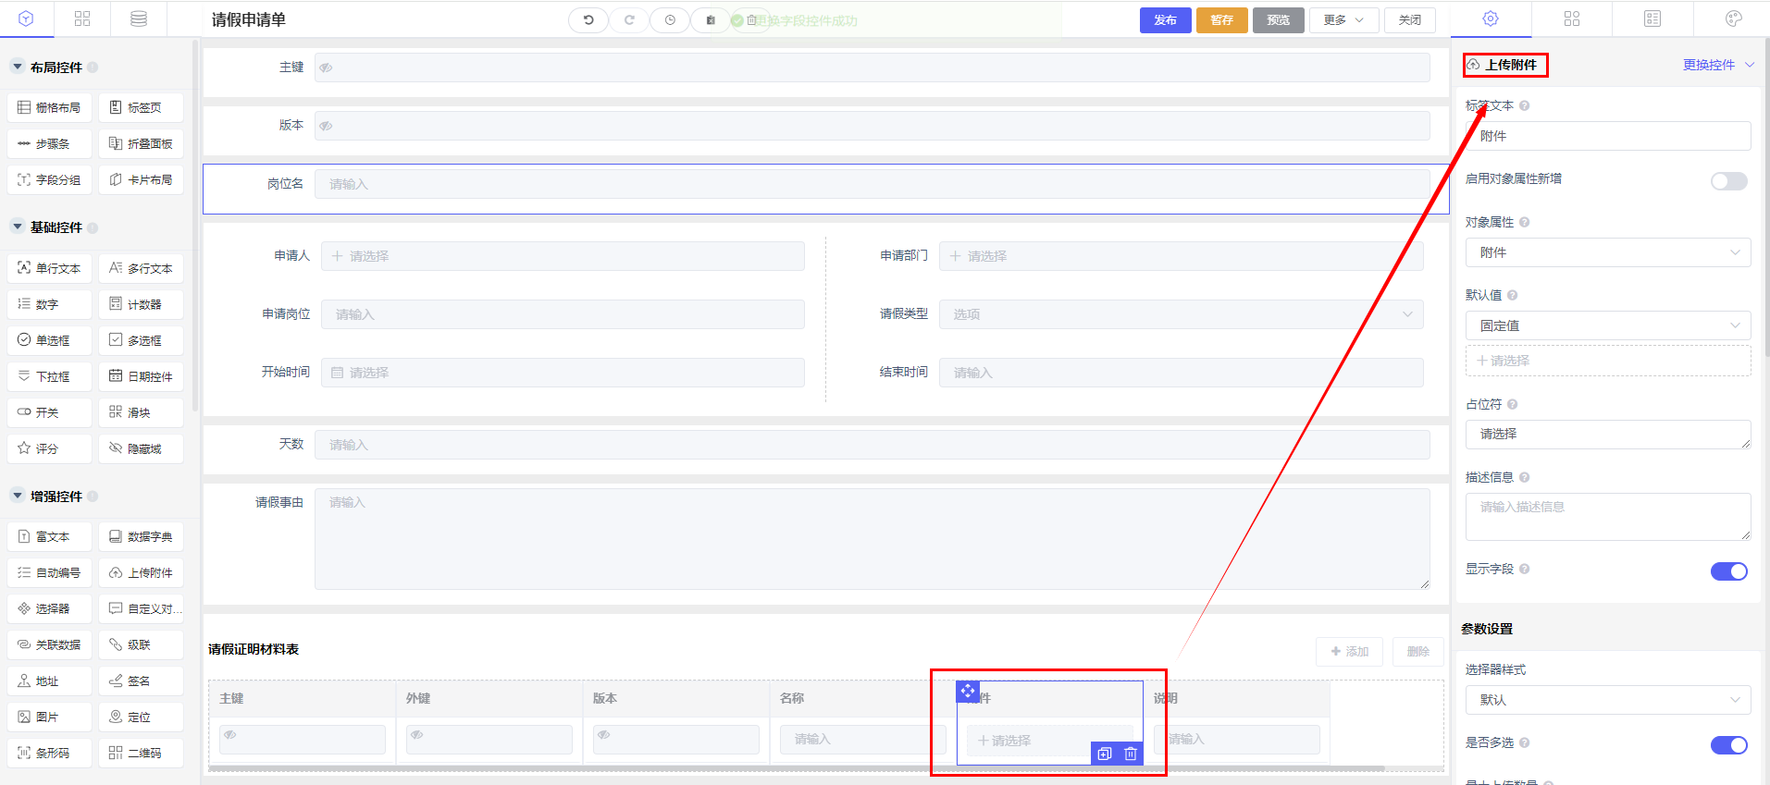The image size is (1770, 785).
Task: Disable the 是否多选 switch
Action: click(1728, 745)
